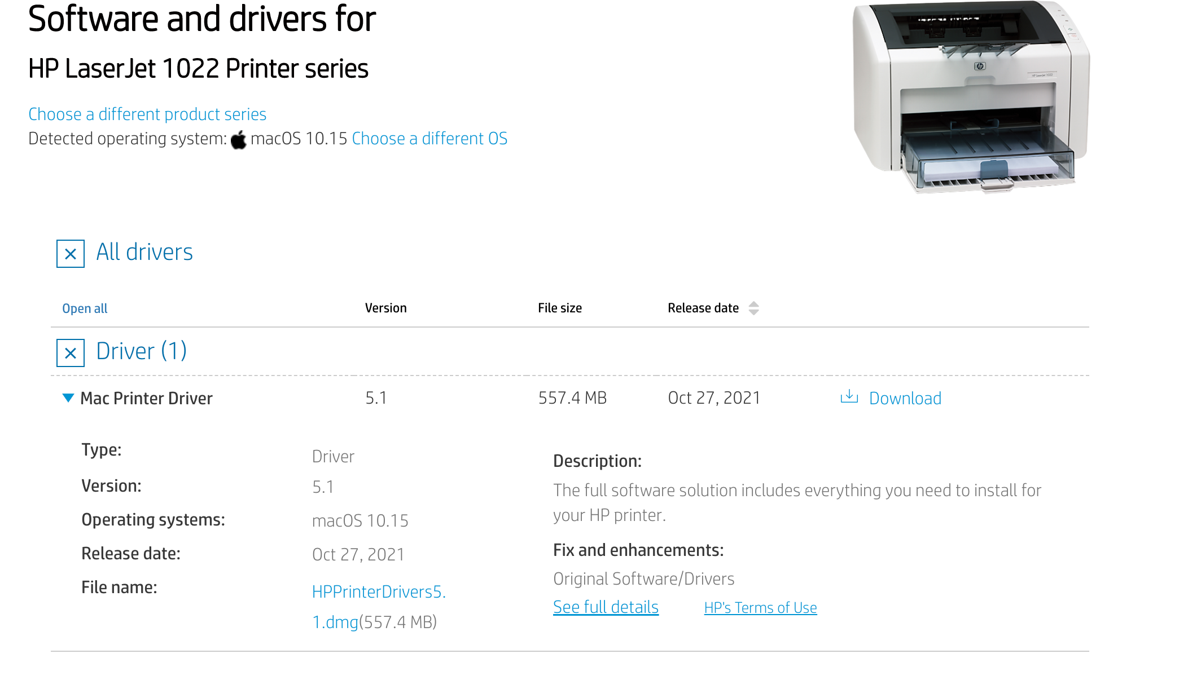This screenshot has height=680, width=1201.
Task: Choose a different OS link
Action: point(429,139)
